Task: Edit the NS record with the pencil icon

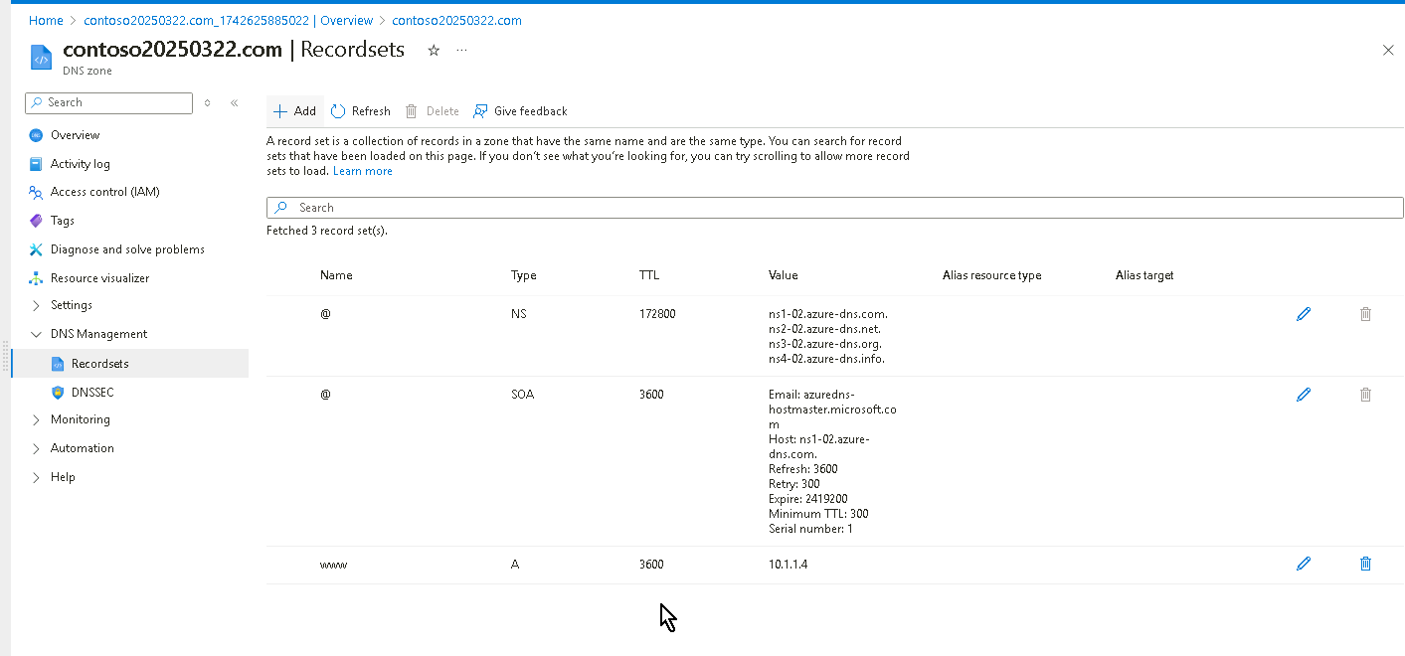Action: pos(1304,314)
